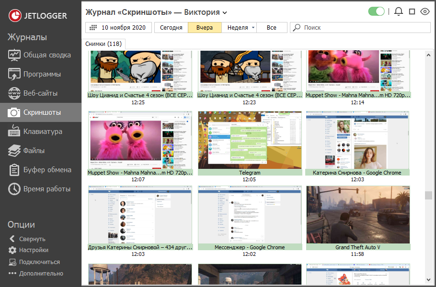436x287 pixels.
Task: Open the 10 ноября 2020 date picker
Action: (x=118, y=27)
